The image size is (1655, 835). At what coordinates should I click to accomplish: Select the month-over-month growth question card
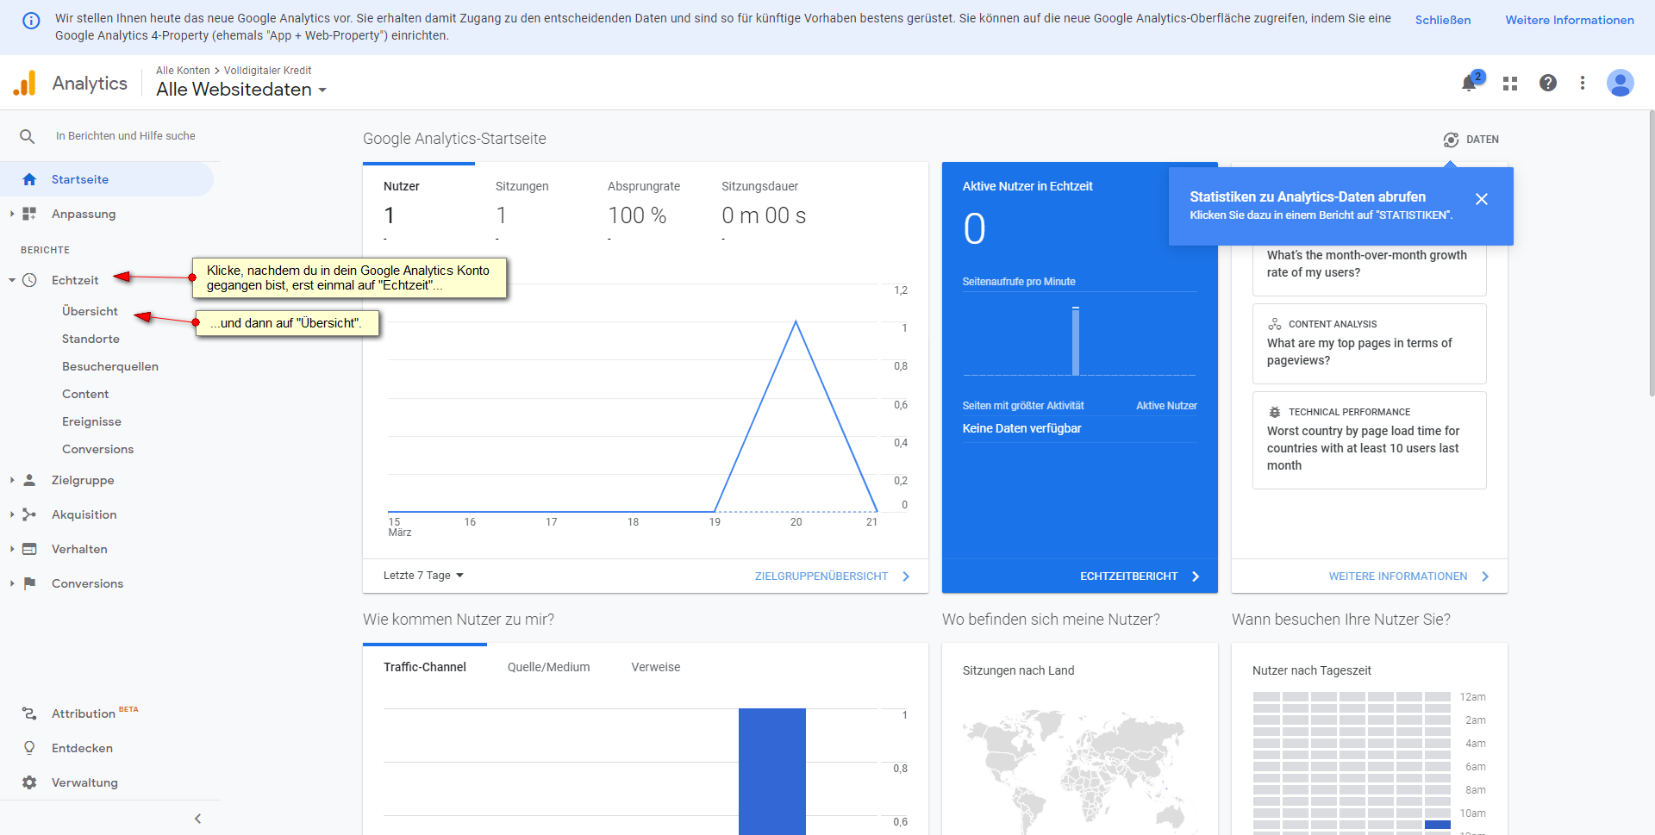click(x=1369, y=270)
